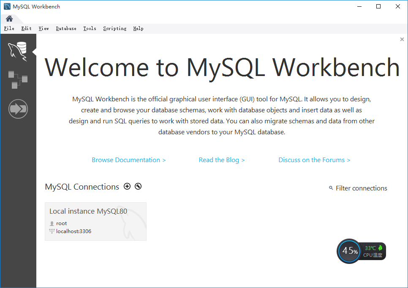Click Browse Documentation link
The width and height of the screenshot is (408, 288).
click(129, 160)
